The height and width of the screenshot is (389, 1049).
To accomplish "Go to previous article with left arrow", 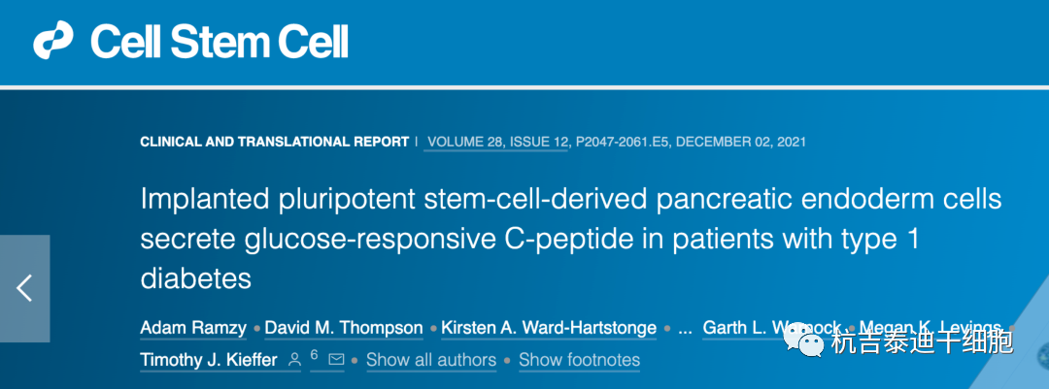I will pos(24,288).
